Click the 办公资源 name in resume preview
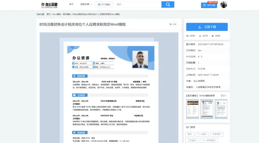 (81, 58)
